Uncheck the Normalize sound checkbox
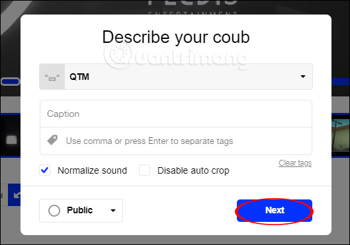 point(45,170)
